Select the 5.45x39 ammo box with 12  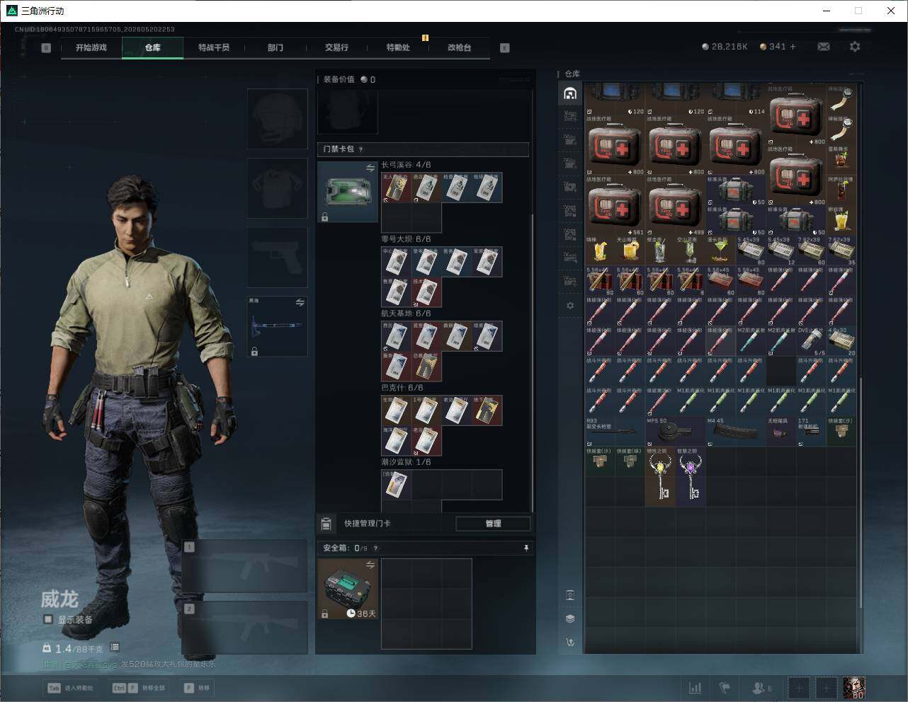click(781, 251)
